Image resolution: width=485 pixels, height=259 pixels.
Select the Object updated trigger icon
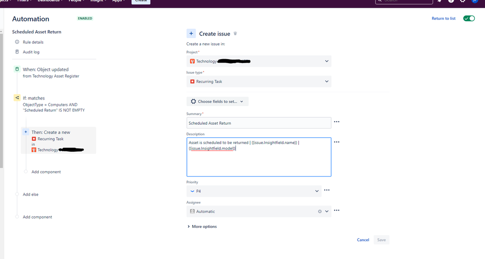[x=17, y=69]
